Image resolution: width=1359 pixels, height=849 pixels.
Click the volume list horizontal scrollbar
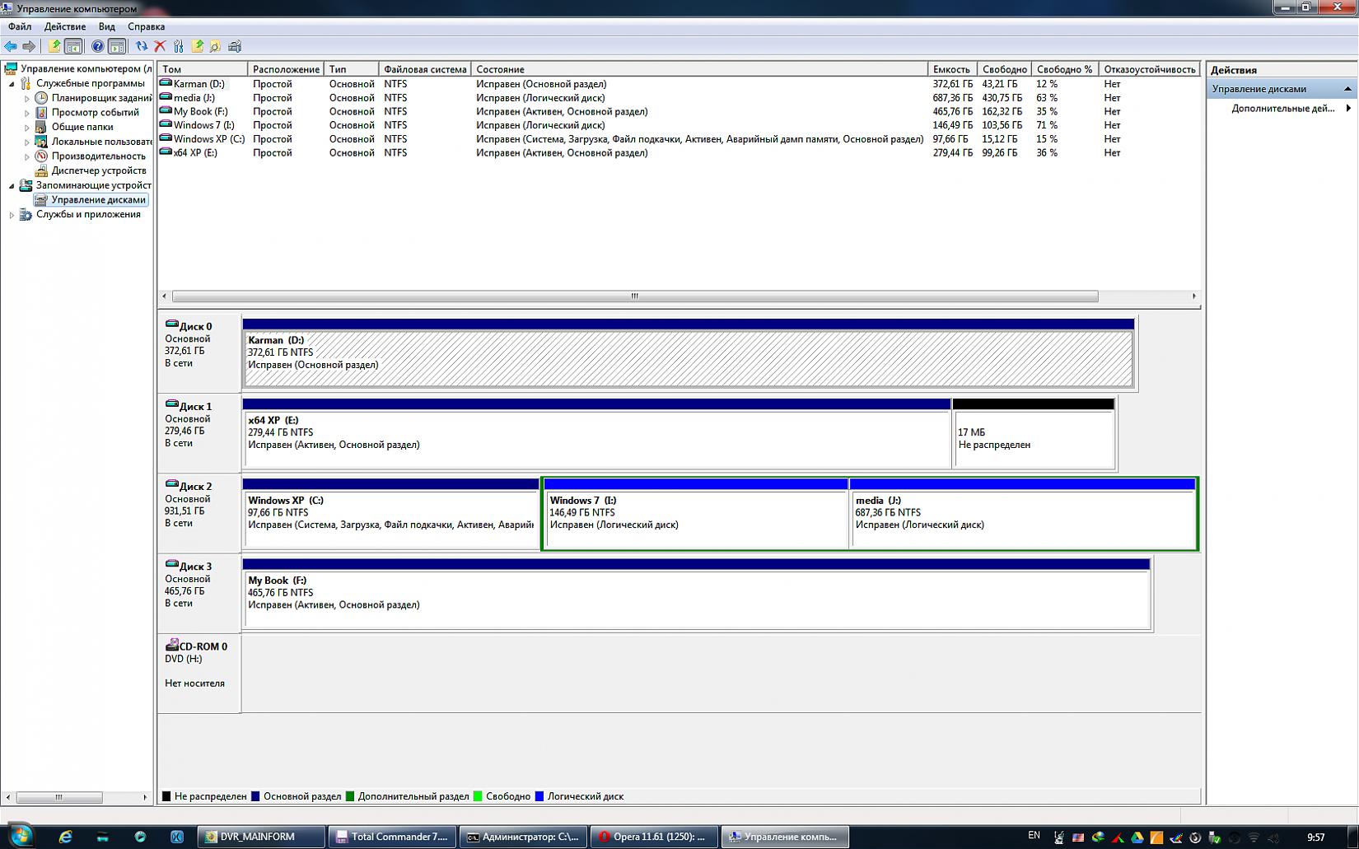point(634,296)
